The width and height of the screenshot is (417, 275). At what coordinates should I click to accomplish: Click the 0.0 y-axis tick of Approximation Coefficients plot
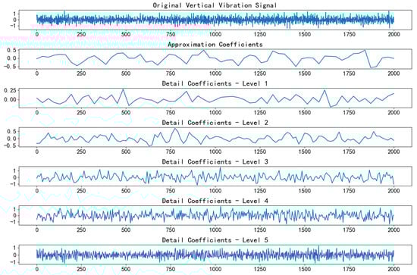(12, 58)
